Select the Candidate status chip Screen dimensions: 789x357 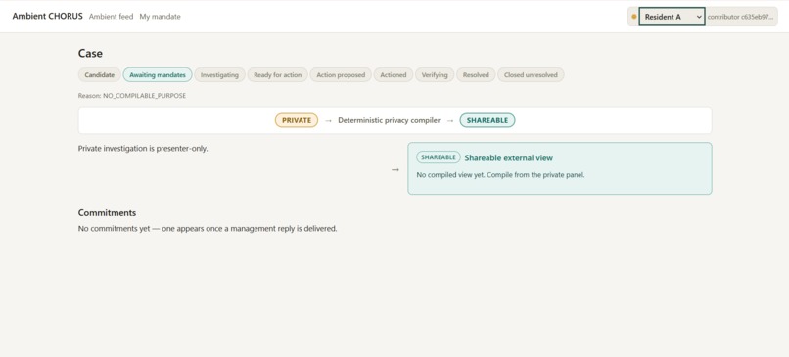click(100, 75)
